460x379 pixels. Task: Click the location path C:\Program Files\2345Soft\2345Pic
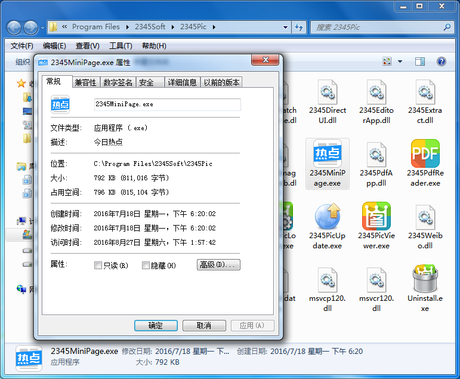153,164
